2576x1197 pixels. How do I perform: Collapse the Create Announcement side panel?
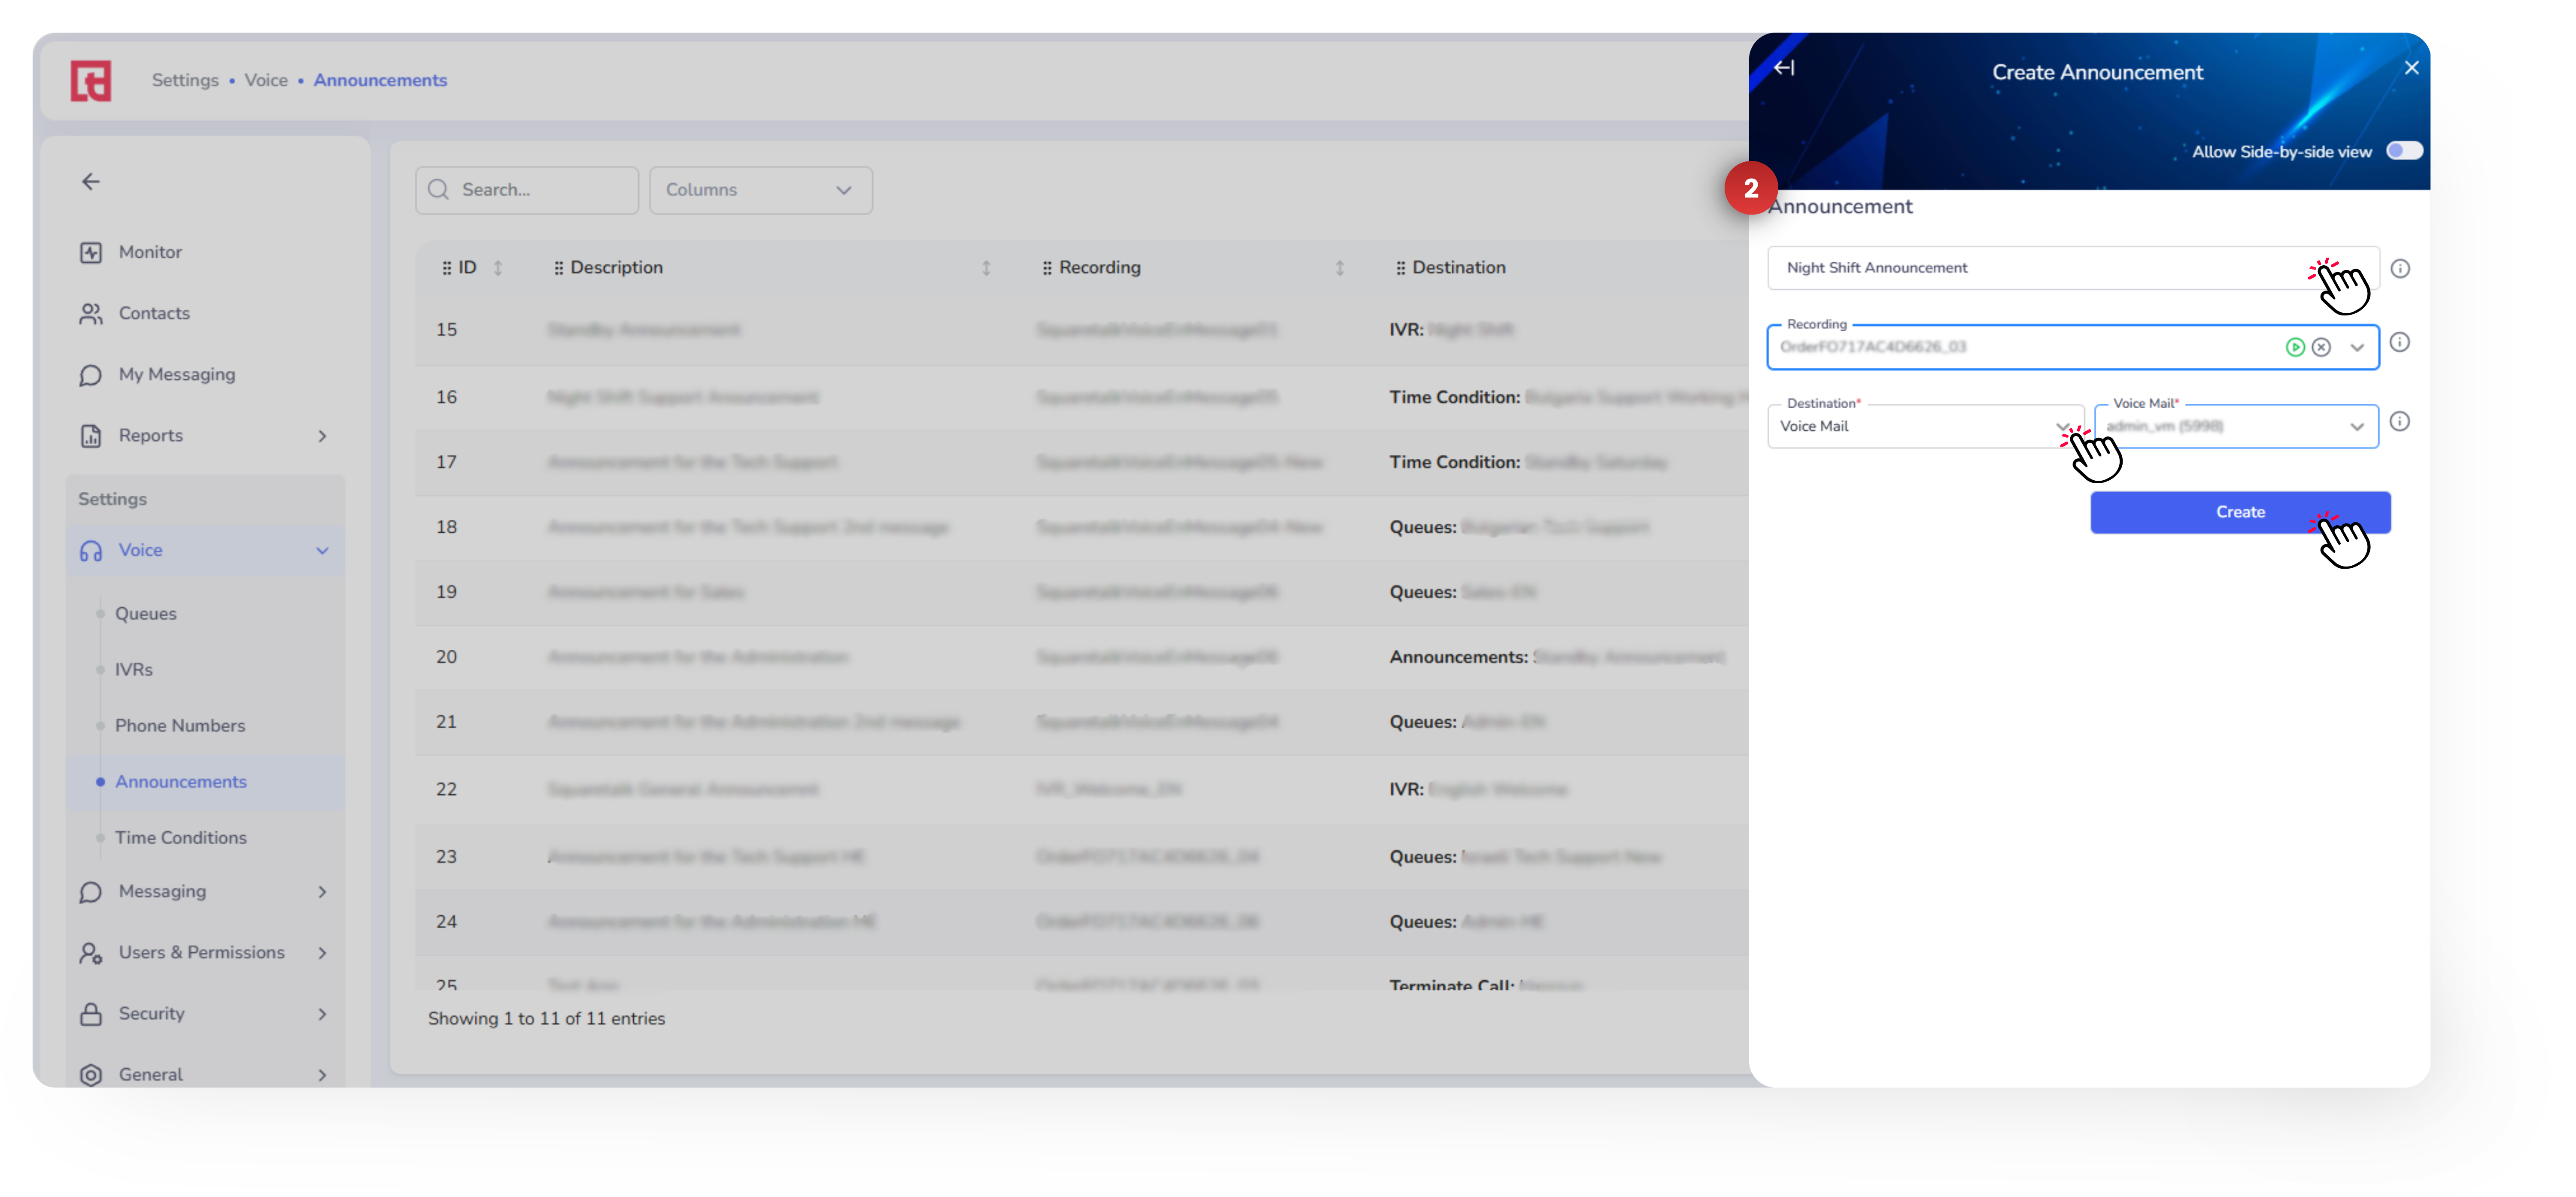[x=1784, y=68]
